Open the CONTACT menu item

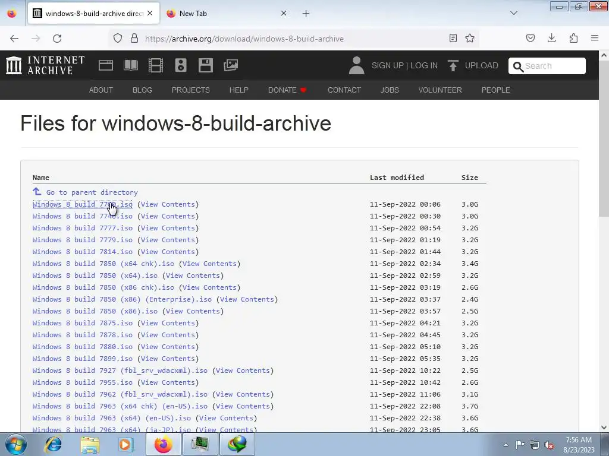(344, 90)
